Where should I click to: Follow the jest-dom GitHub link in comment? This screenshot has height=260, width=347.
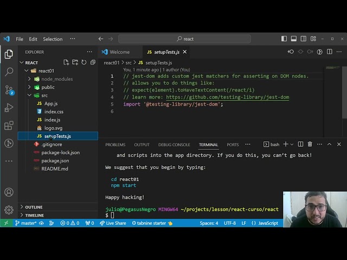[228, 97]
